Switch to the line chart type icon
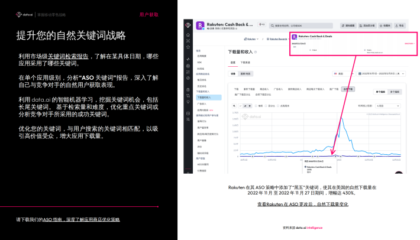 click(x=240, y=106)
